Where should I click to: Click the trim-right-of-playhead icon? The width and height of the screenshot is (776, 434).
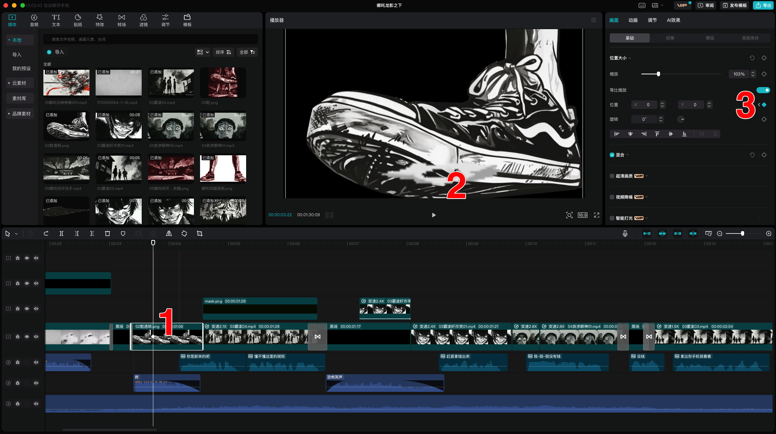tap(92, 233)
